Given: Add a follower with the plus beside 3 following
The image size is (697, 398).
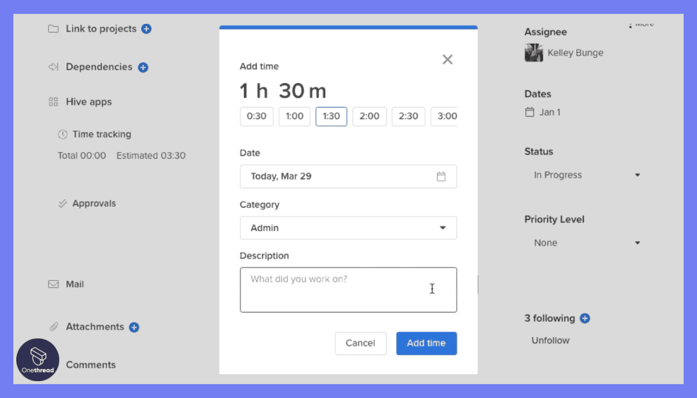Looking at the screenshot, I should [585, 318].
